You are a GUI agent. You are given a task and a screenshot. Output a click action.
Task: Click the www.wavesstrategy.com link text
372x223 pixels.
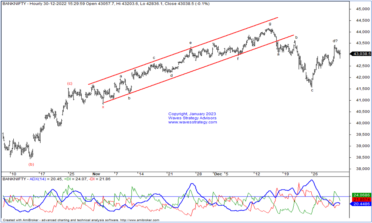tap(193, 122)
